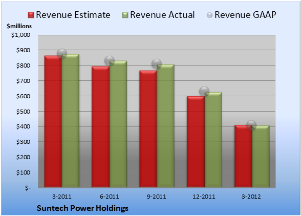Click the 'Suntech Power Holdings' chart title
Image resolution: width=301 pixels, height=216 pixels.
[x=82, y=208]
